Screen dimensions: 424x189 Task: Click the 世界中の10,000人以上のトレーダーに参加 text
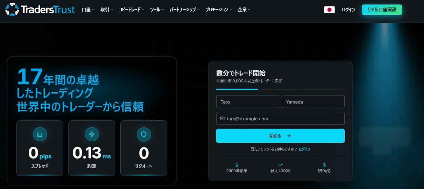[249, 81]
